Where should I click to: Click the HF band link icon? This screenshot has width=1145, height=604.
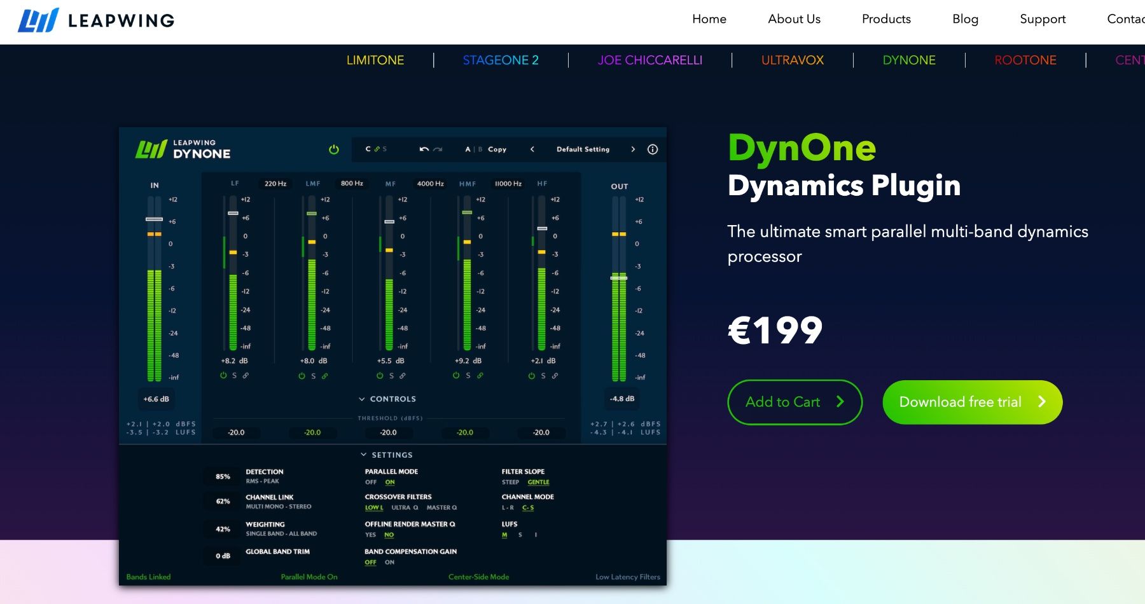point(555,376)
